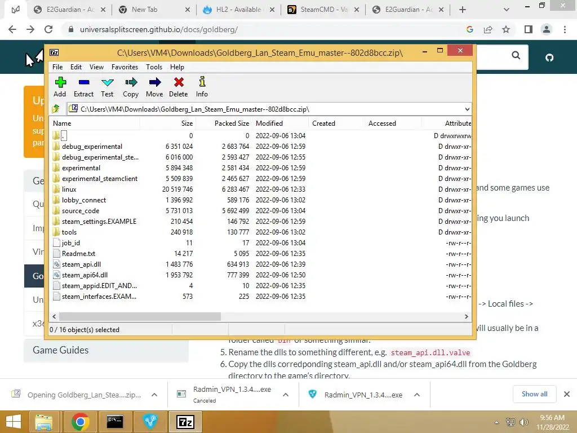Bookmark this page with the star icon
The width and height of the screenshot is (577, 433).
506,29
